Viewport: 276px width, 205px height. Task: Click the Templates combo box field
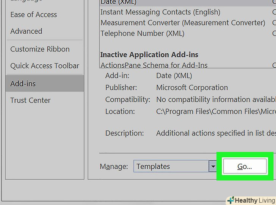[x=171, y=166]
